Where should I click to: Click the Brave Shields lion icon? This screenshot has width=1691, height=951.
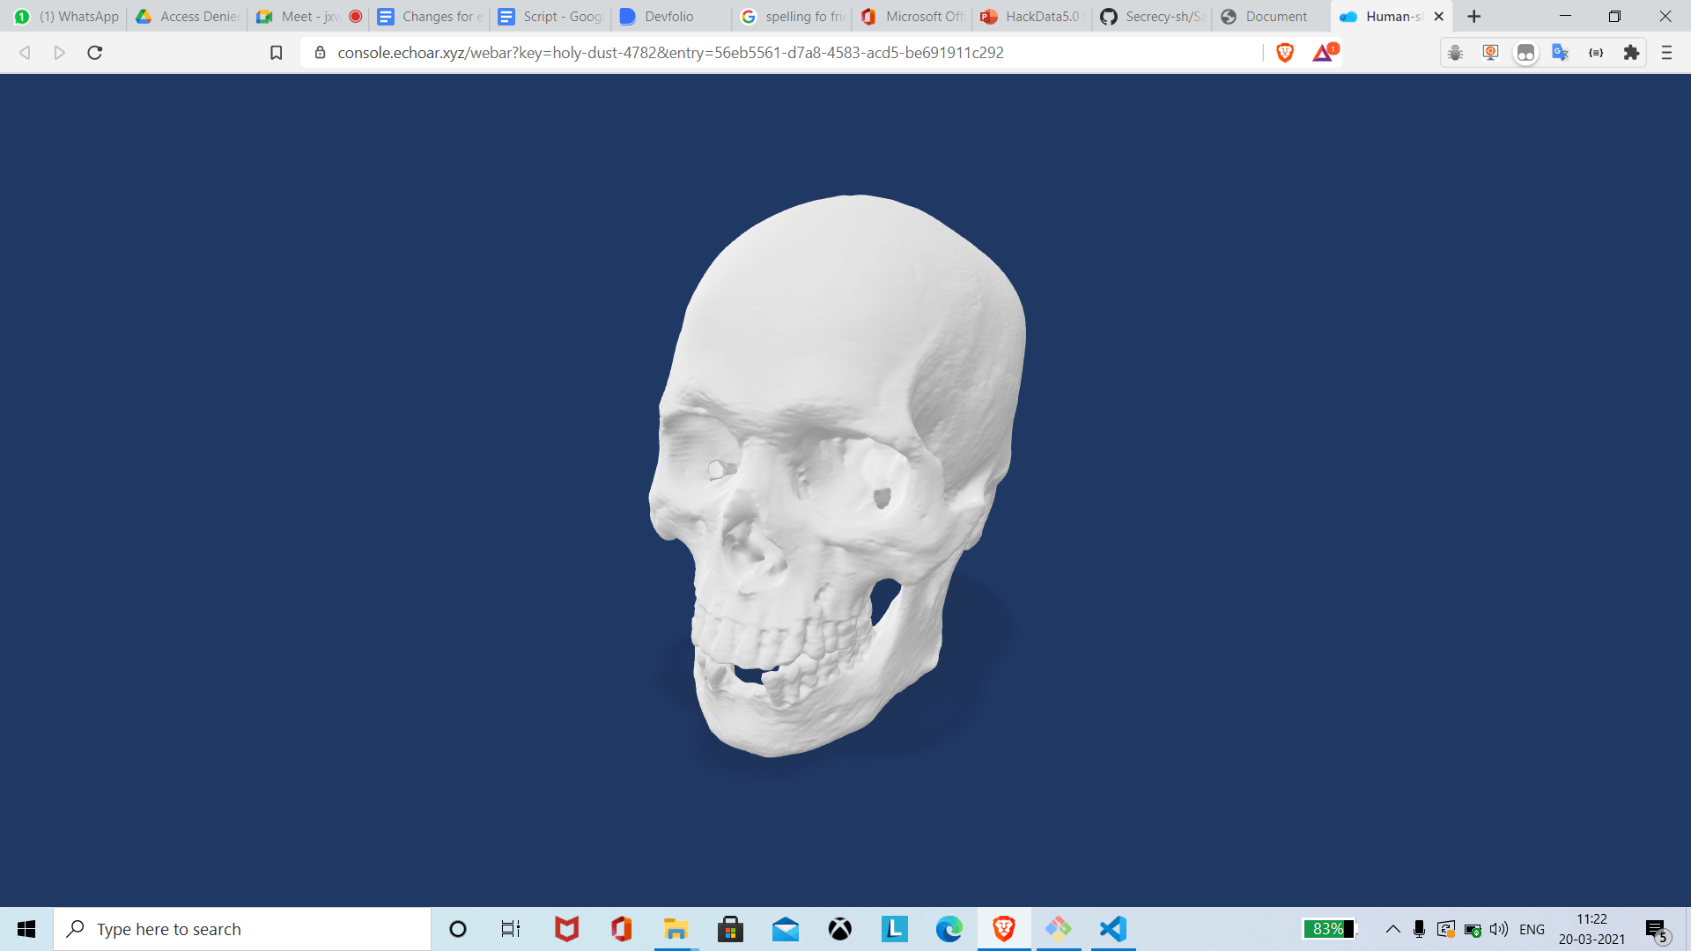(x=1284, y=53)
